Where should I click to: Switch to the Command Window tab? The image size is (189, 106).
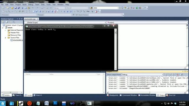[128, 95]
